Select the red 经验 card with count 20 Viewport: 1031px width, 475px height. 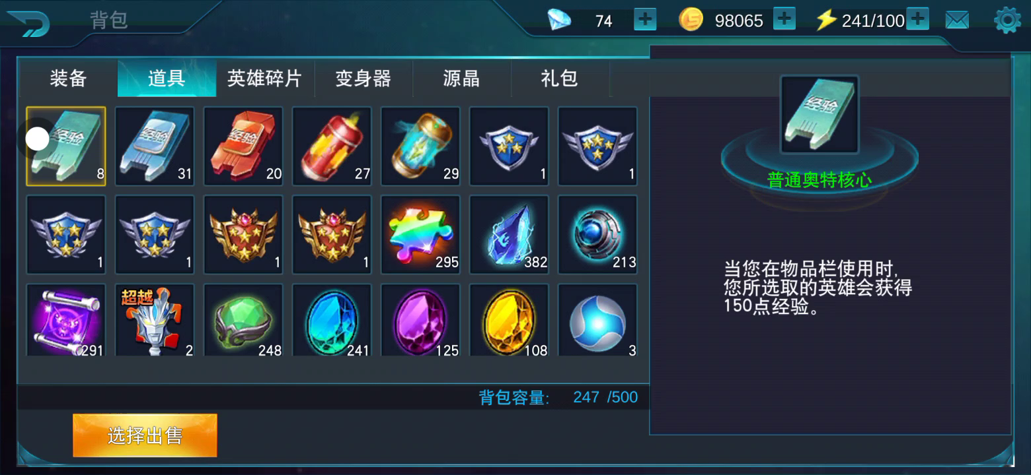tap(243, 146)
